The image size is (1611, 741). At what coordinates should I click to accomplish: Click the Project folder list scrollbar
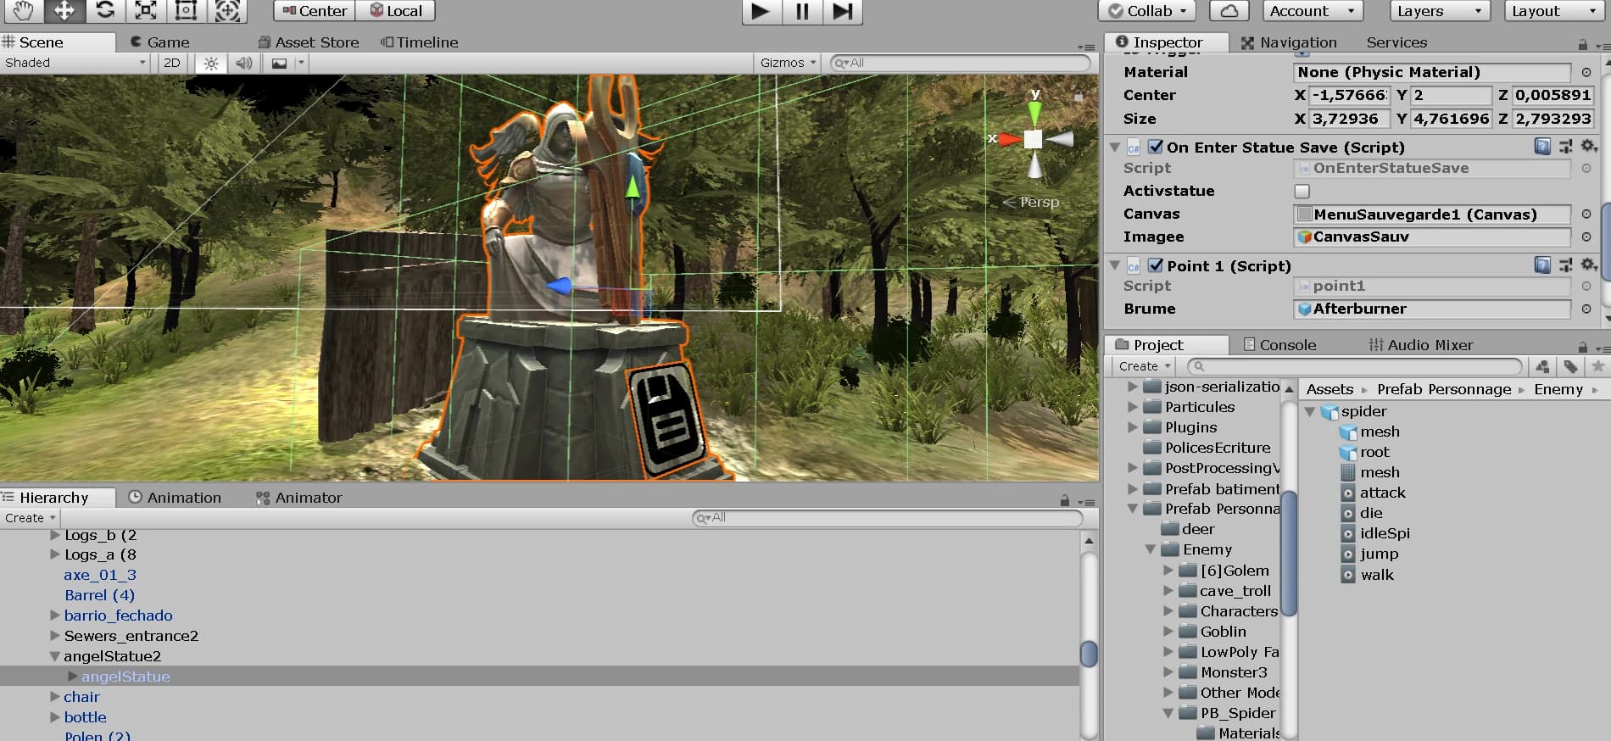(x=1289, y=553)
